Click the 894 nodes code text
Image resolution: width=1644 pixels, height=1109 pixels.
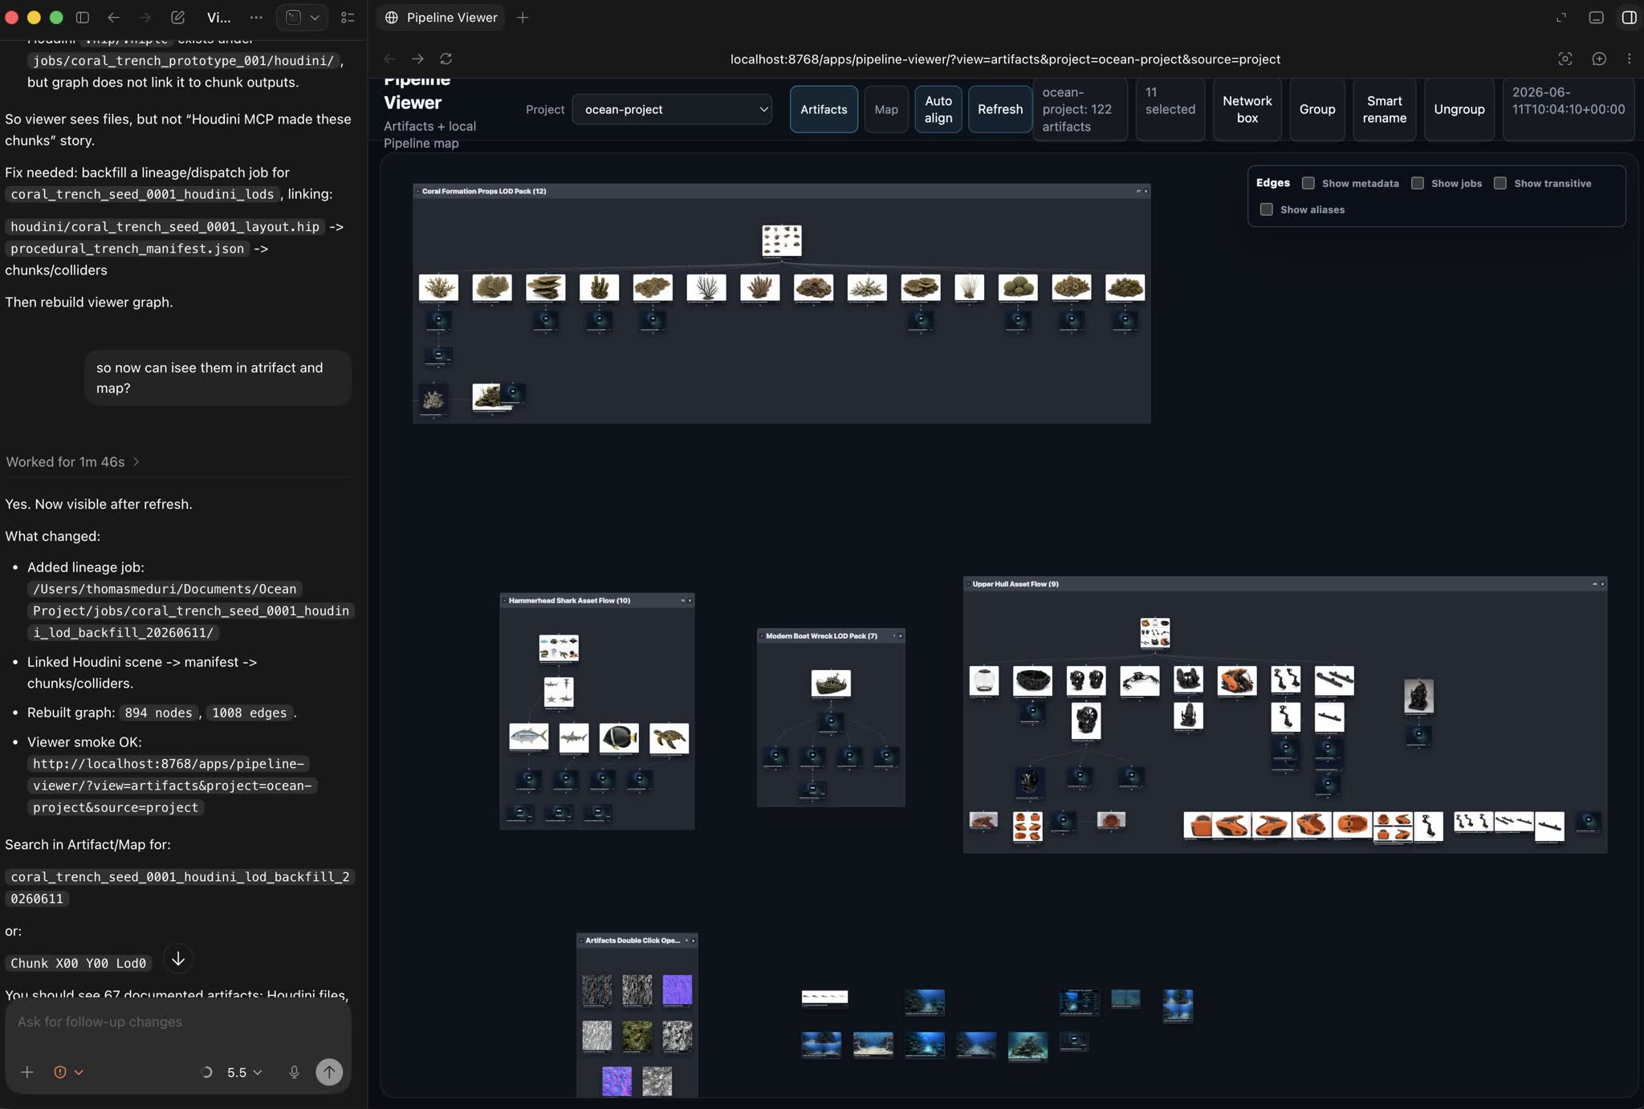click(158, 713)
